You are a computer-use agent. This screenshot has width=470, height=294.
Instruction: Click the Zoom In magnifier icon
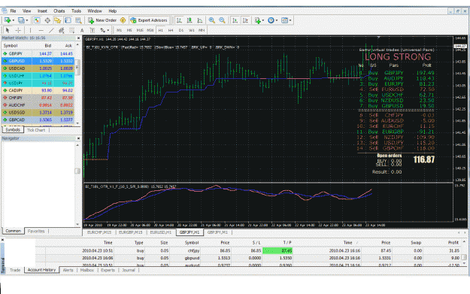211,20
